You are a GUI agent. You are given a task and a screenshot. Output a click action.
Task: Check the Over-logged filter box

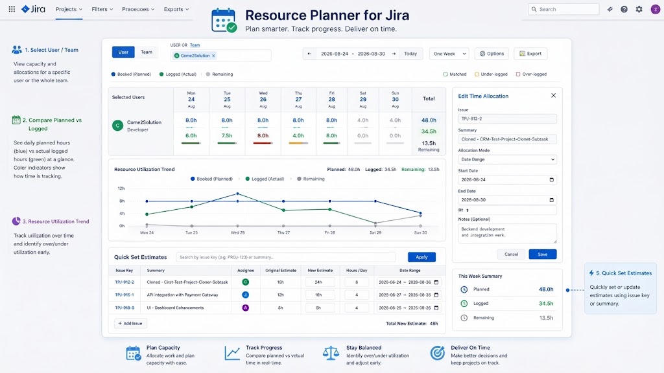tap(518, 74)
